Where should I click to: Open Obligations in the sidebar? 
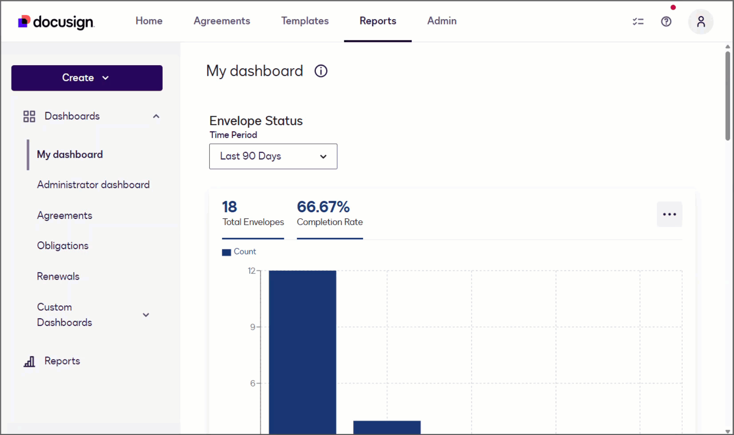coord(63,246)
